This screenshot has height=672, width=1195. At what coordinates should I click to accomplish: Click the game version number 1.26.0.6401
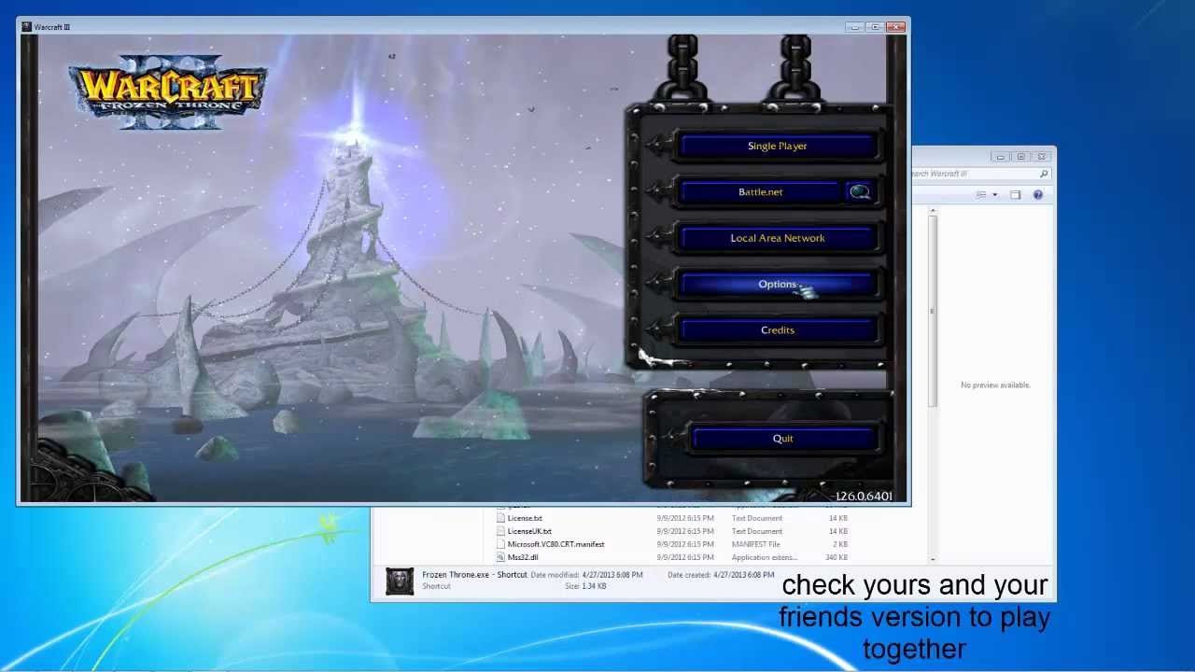click(x=864, y=496)
